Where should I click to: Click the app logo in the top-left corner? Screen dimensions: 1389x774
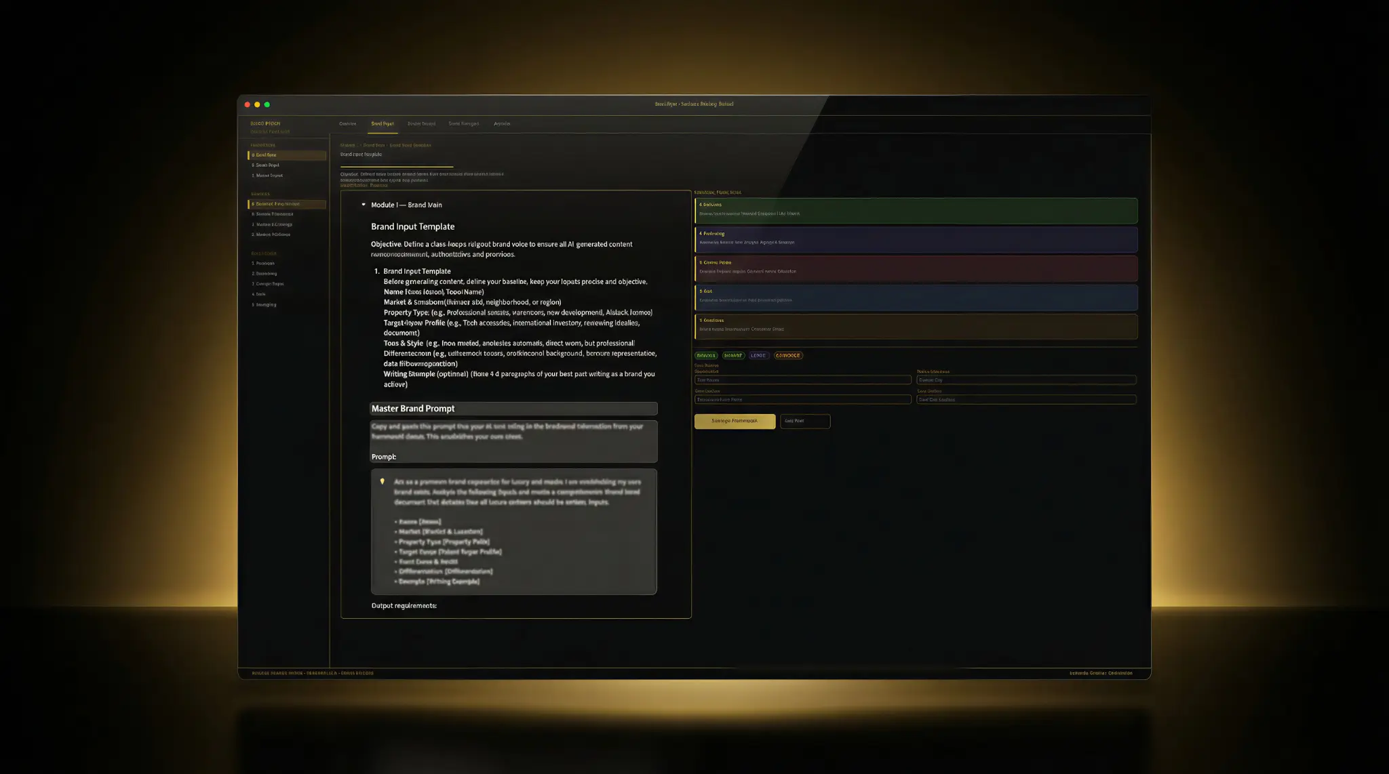(x=266, y=123)
